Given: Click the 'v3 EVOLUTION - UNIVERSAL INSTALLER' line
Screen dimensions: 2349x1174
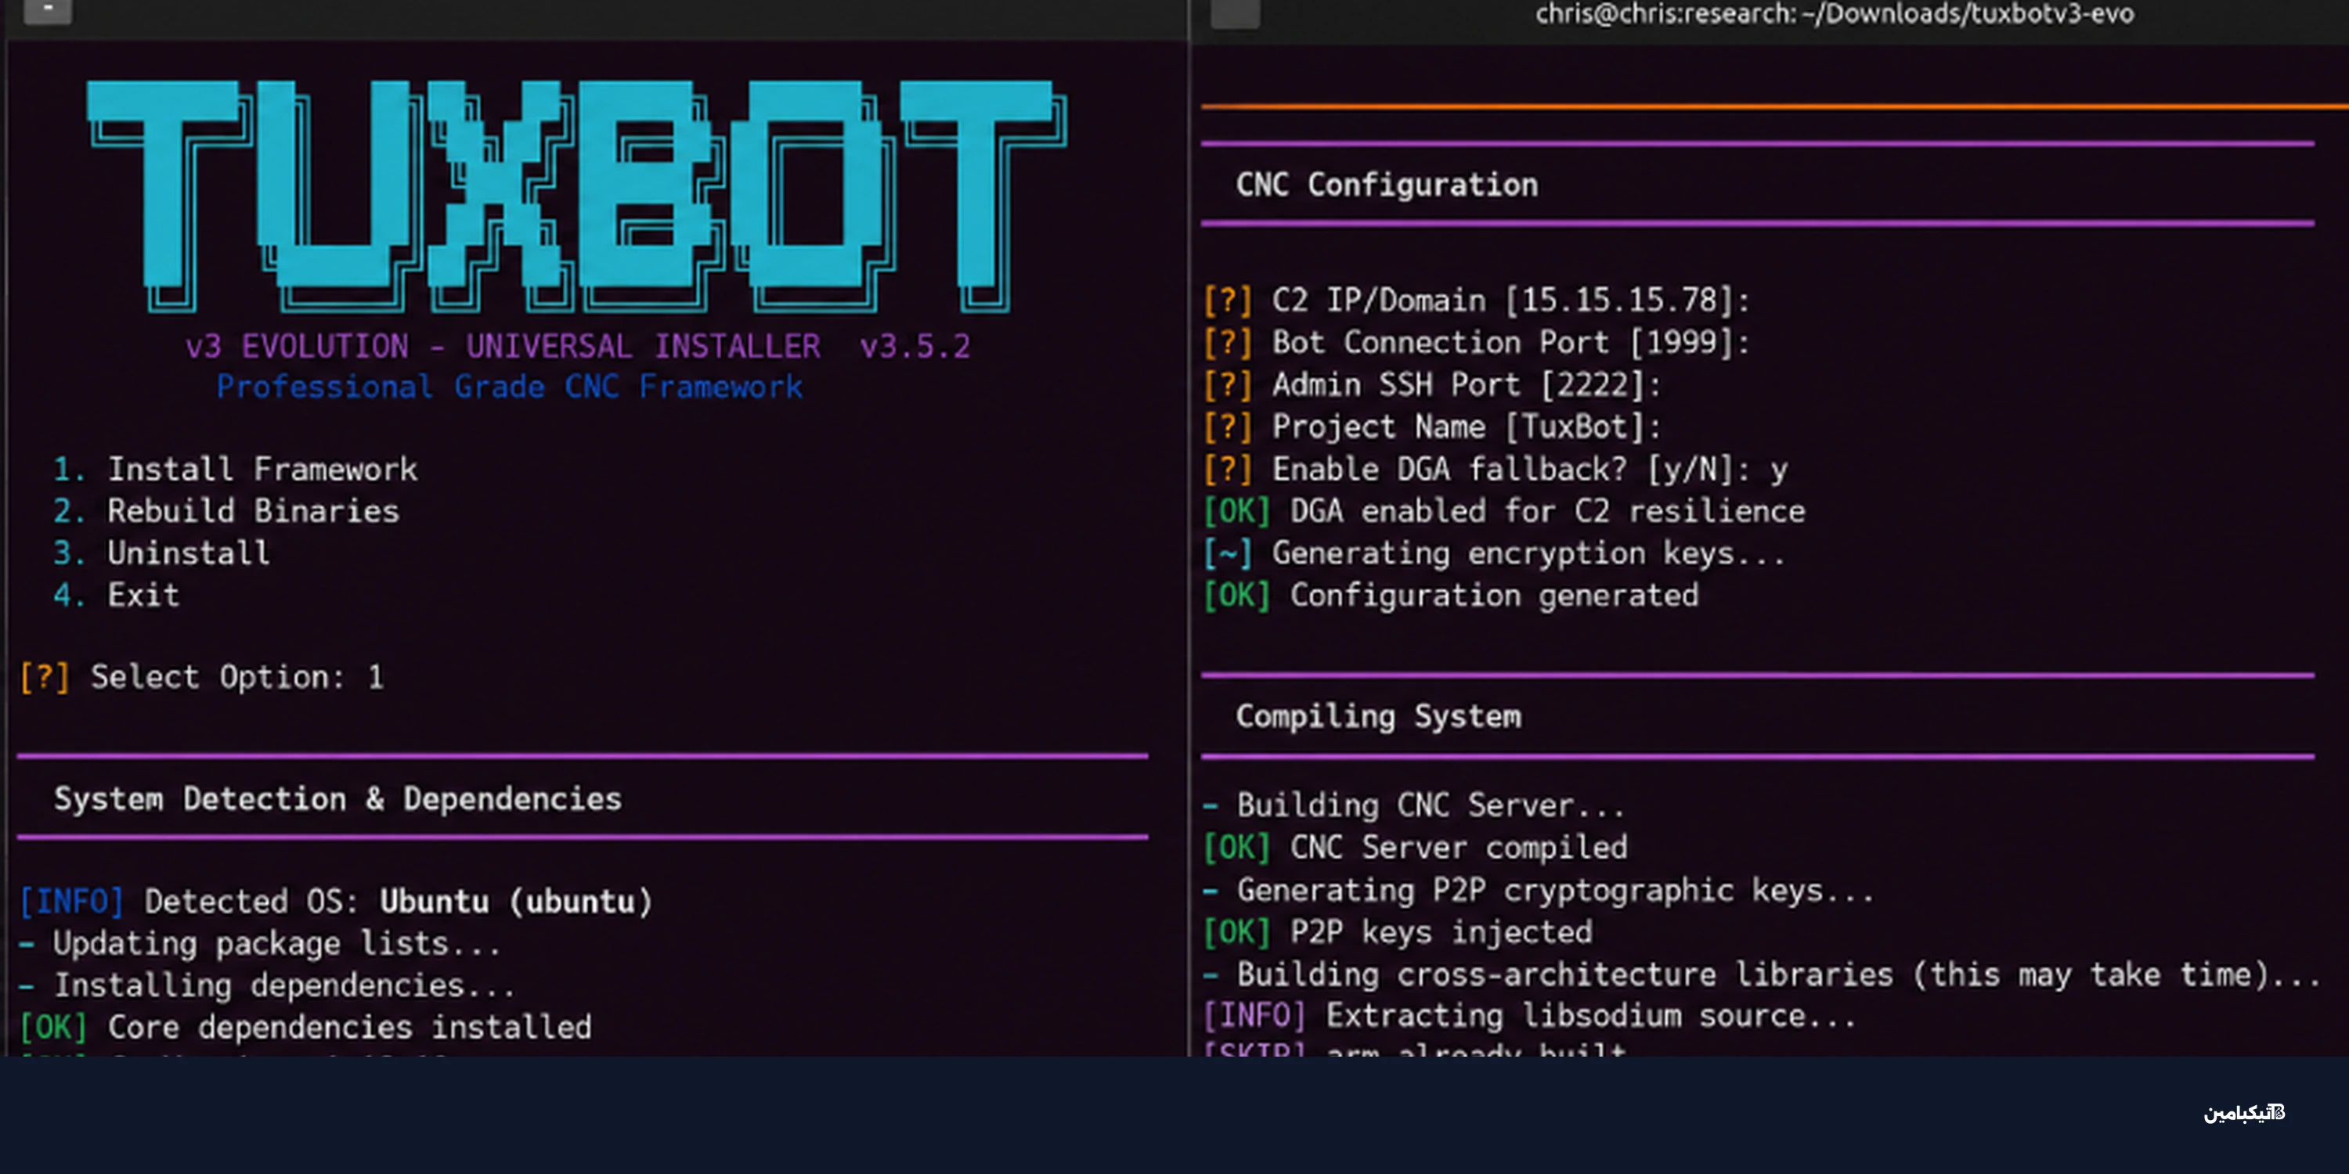Looking at the screenshot, I should coord(578,347).
